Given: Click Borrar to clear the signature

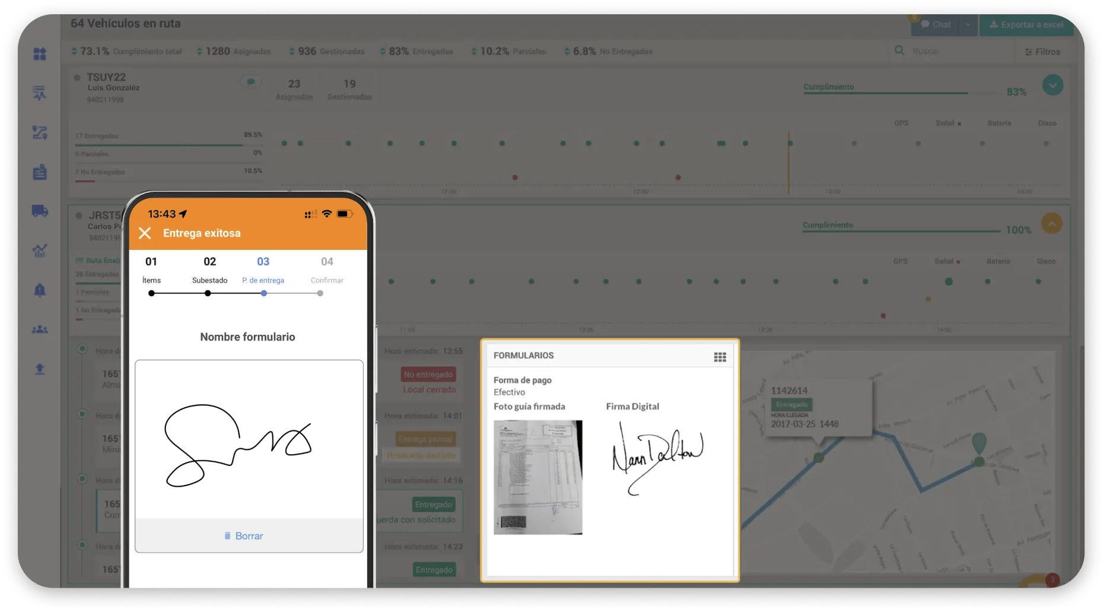Looking at the screenshot, I should click(243, 535).
